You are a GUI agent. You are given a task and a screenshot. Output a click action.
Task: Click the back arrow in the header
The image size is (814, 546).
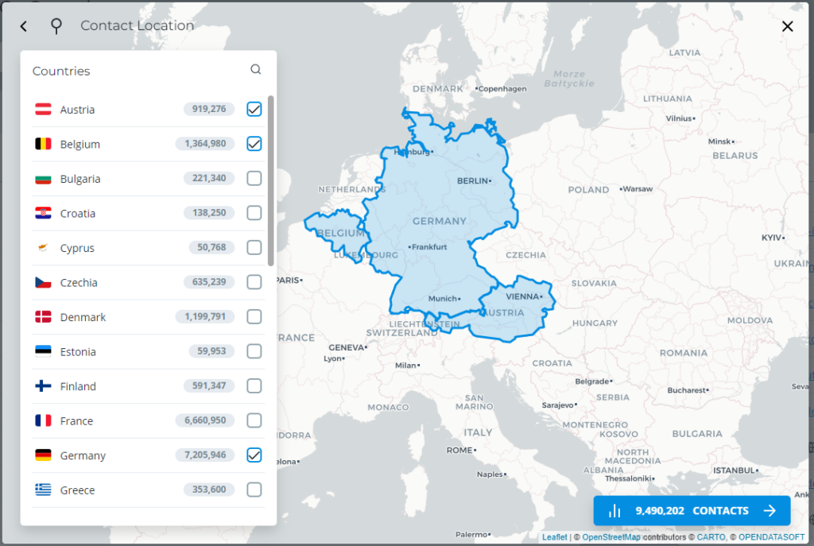23,25
